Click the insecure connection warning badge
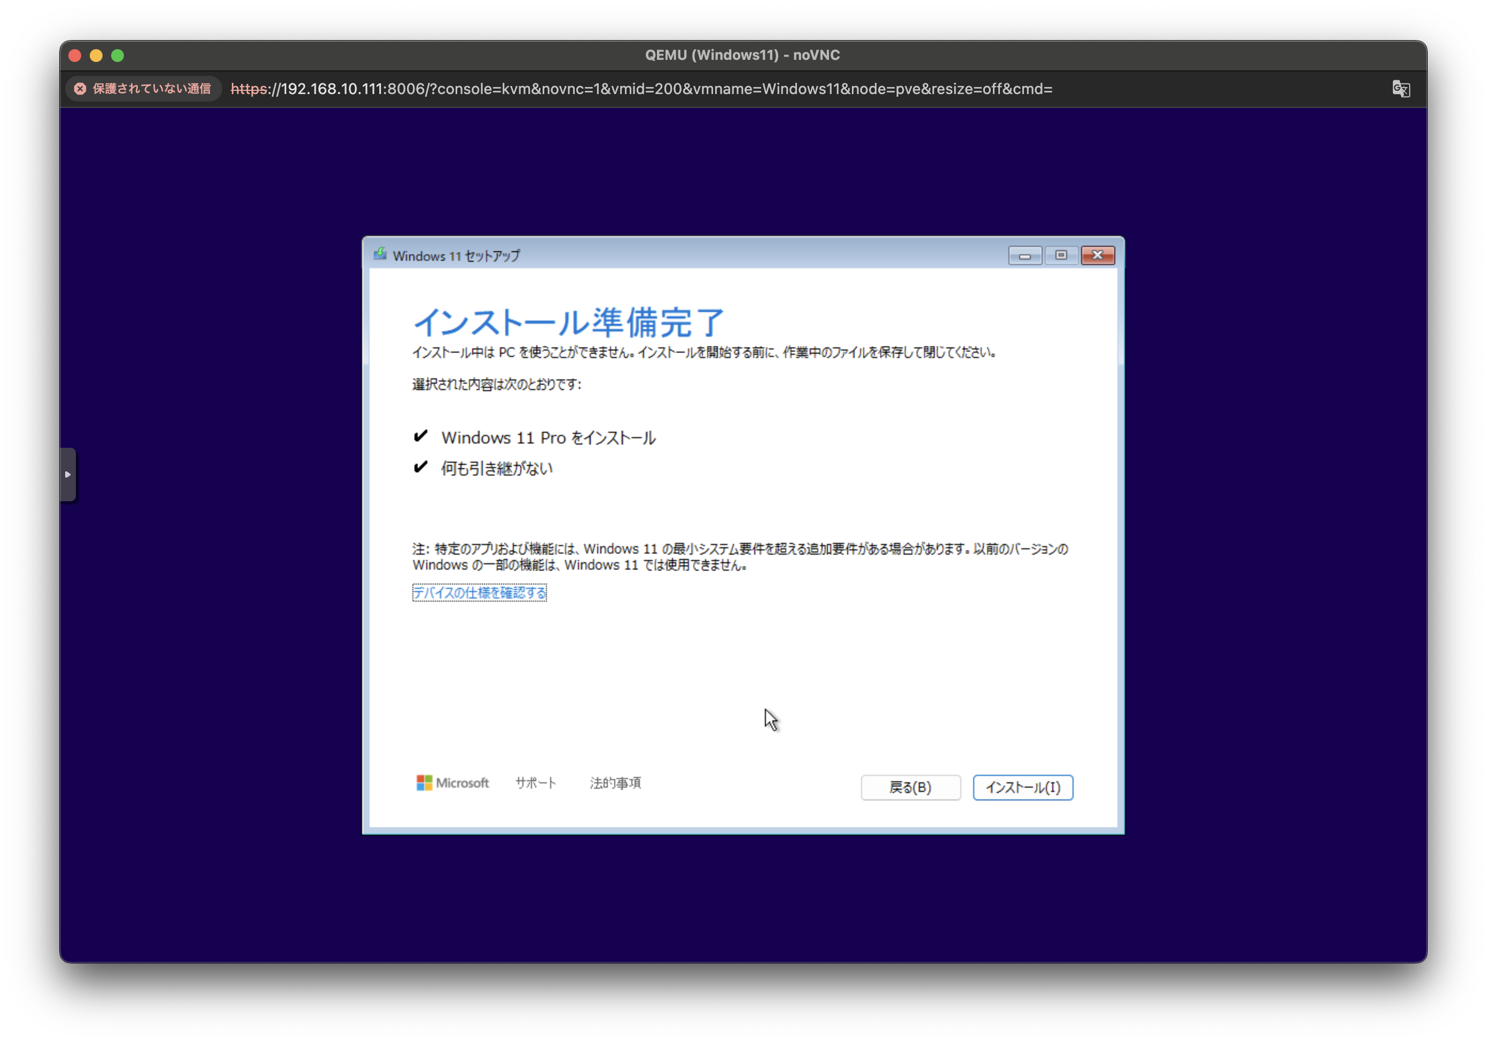Viewport: 1487px width, 1042px height. pyautogui.click(x=143, y=89)
